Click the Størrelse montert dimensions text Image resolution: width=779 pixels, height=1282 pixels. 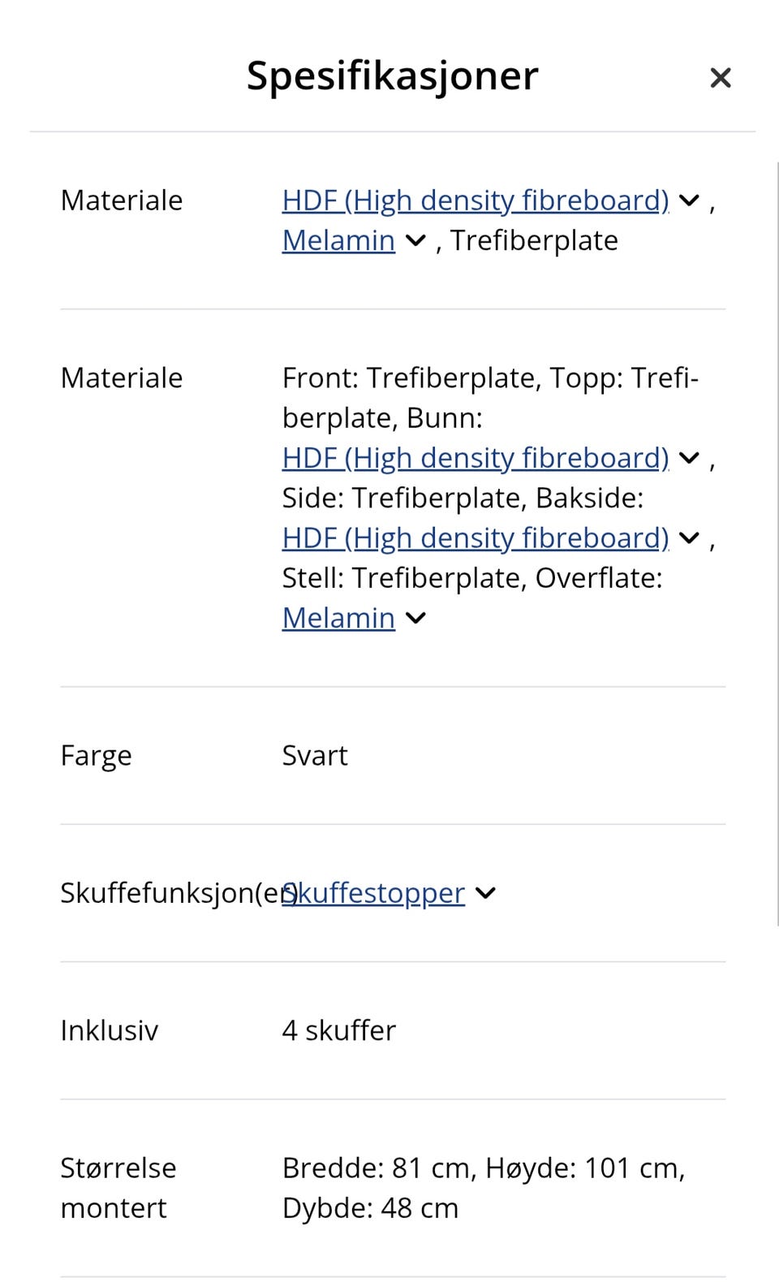point(484,1187)
